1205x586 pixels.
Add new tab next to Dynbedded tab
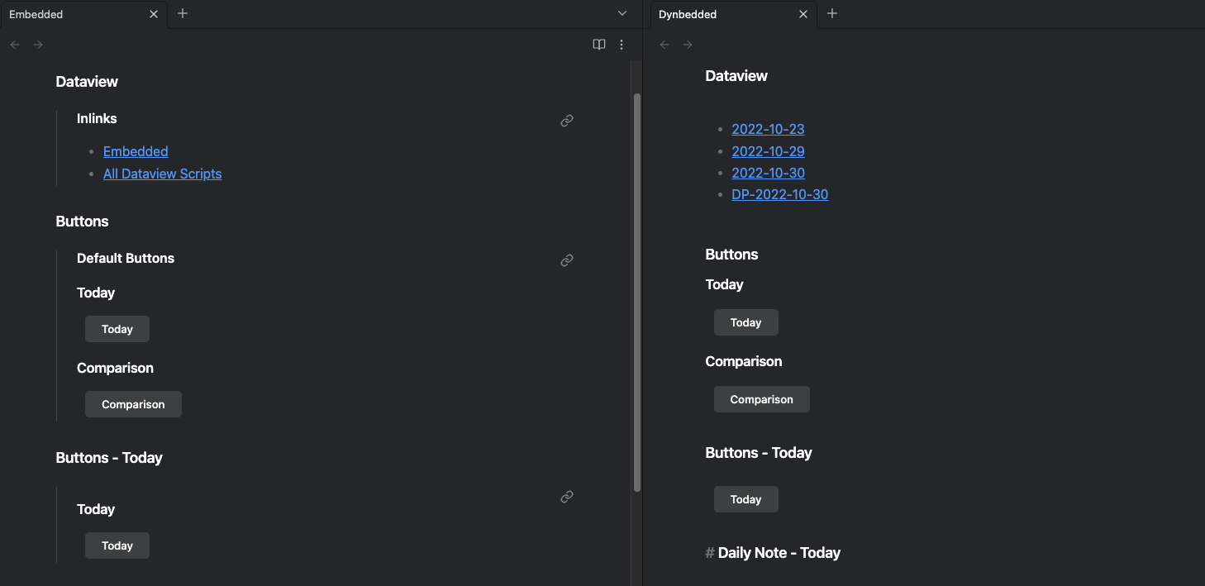pyautogui.click(x=832, y=14)
